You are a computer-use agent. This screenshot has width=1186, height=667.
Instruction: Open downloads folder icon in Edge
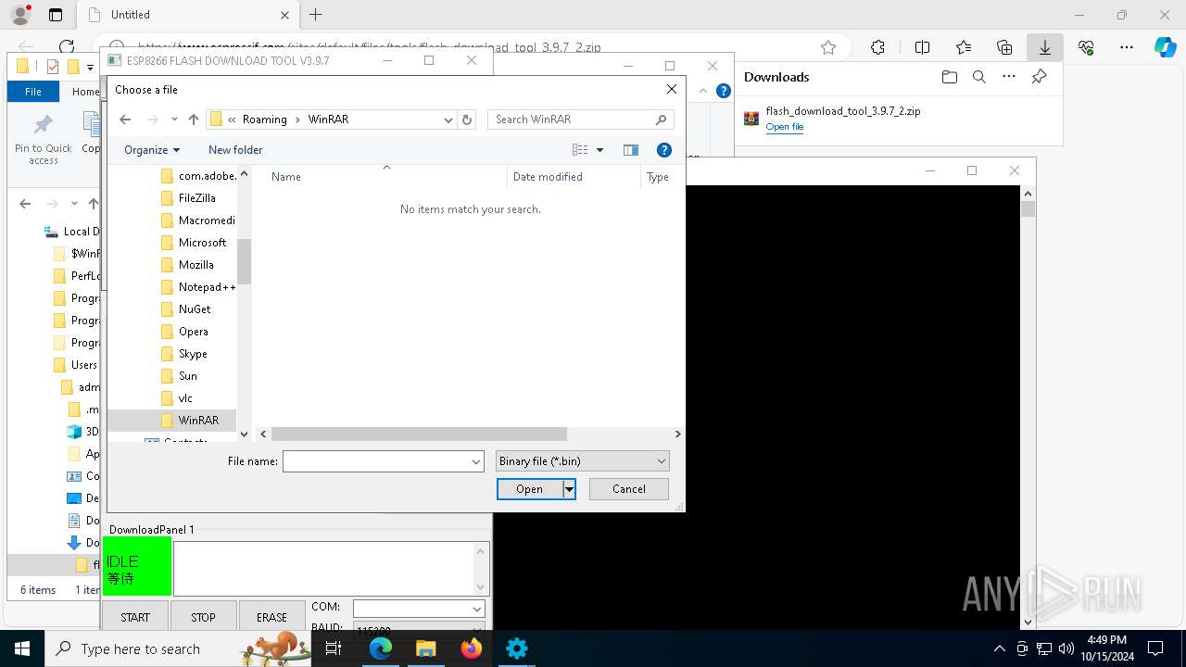[949, 77]
